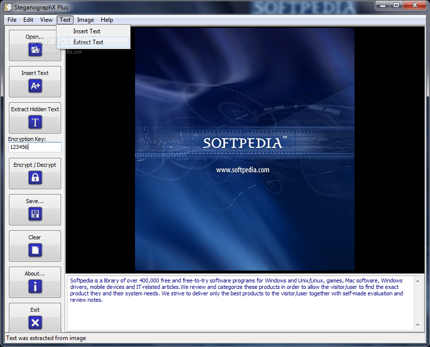This screenshot has width=430, height=347.
Task: Click the Open folder icon
Action: (35, 50)
